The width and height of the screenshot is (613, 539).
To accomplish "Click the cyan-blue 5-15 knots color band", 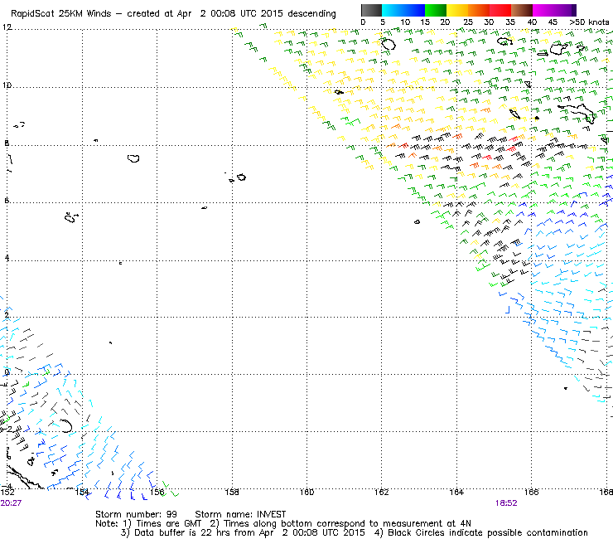I will (x=403, y=10).
